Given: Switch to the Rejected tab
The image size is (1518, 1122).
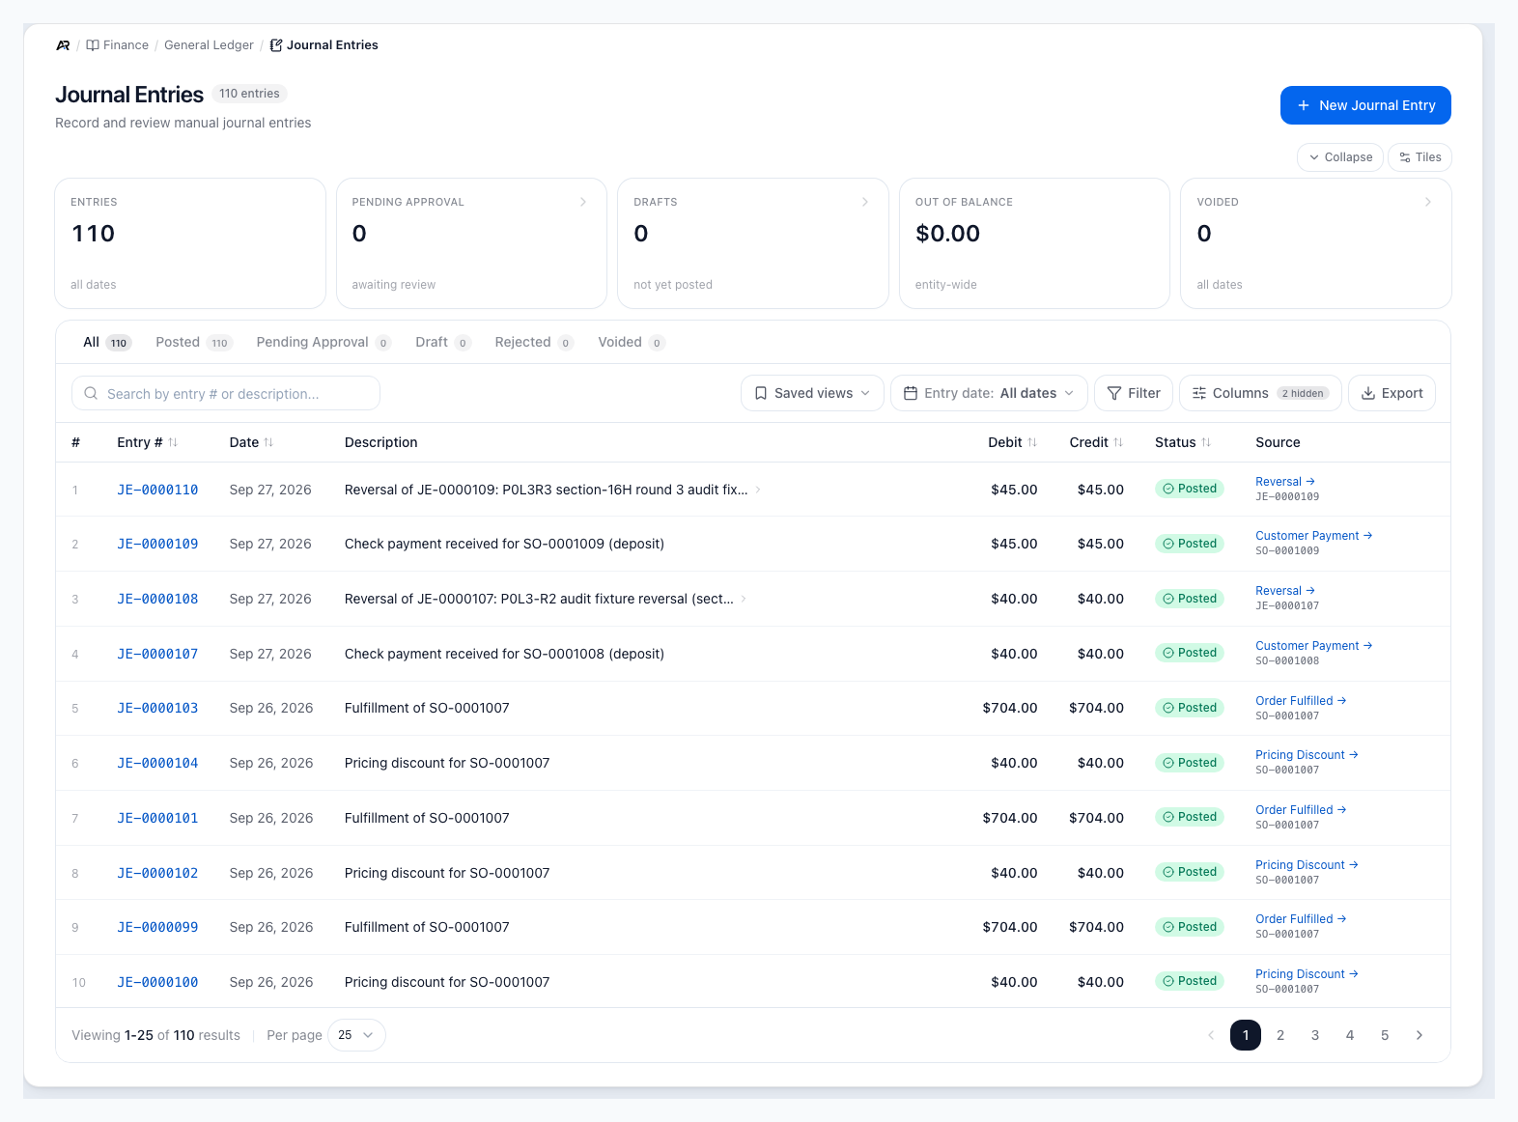Looking at the screenshot, I should [x=534, y=342].
